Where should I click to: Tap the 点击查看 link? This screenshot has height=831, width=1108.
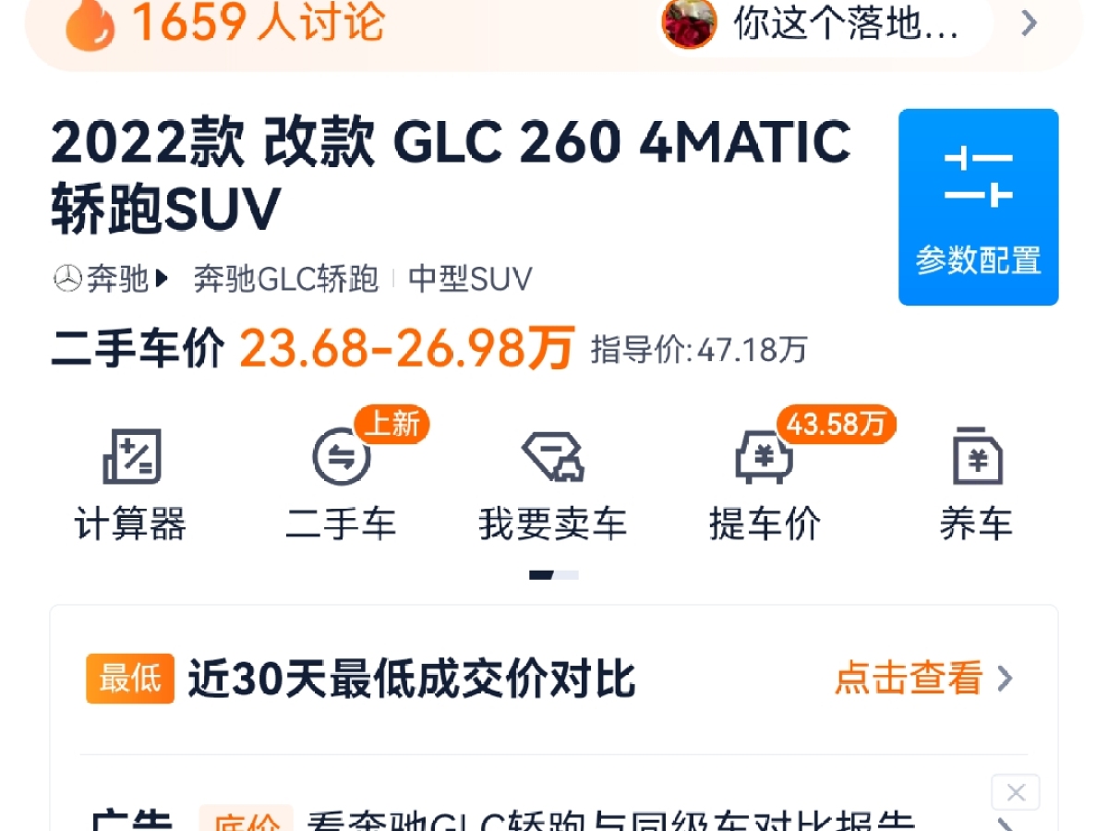909,679
